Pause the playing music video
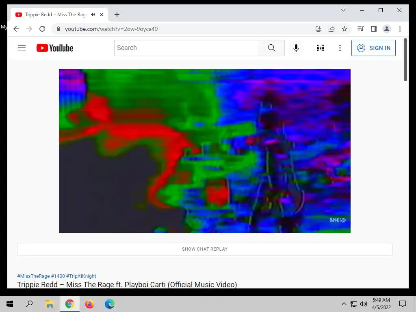 click(205, 151)
